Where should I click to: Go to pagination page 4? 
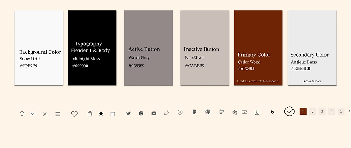pyautogui.click(x=331, y=111)
